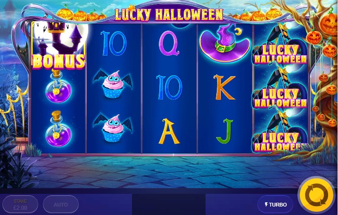Image resolution: width=338 pixels, height=215 pixels.
Task: Select the lower bat cupcake symbol
Action: [x=113, y=128]
